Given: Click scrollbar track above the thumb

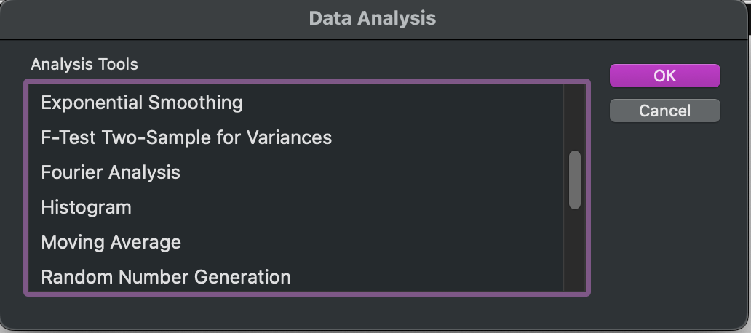Looking at the screenshot, I should 575,117.
